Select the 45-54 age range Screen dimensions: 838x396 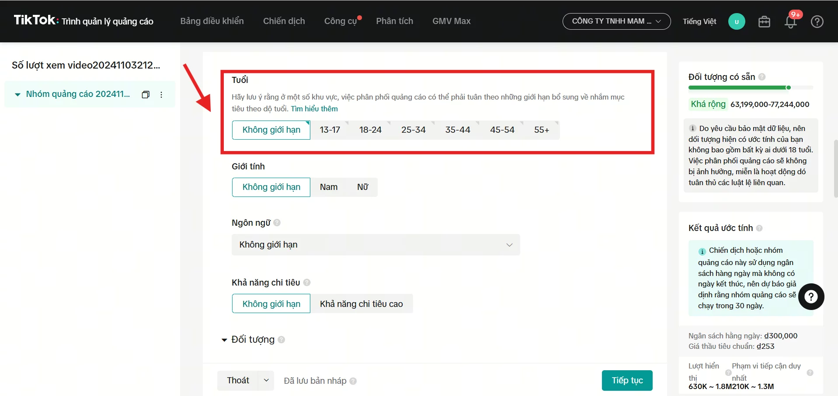point(502,130)
